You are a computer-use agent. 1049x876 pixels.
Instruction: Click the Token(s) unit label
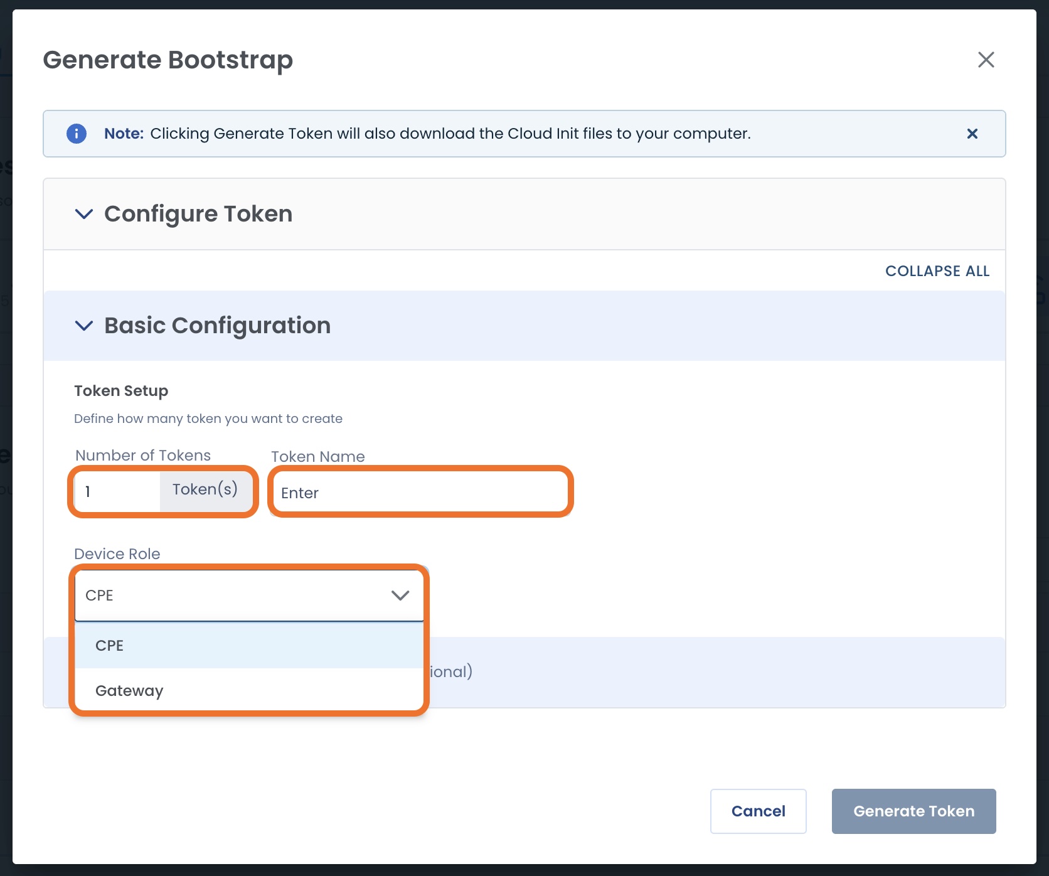coord(205,489)
